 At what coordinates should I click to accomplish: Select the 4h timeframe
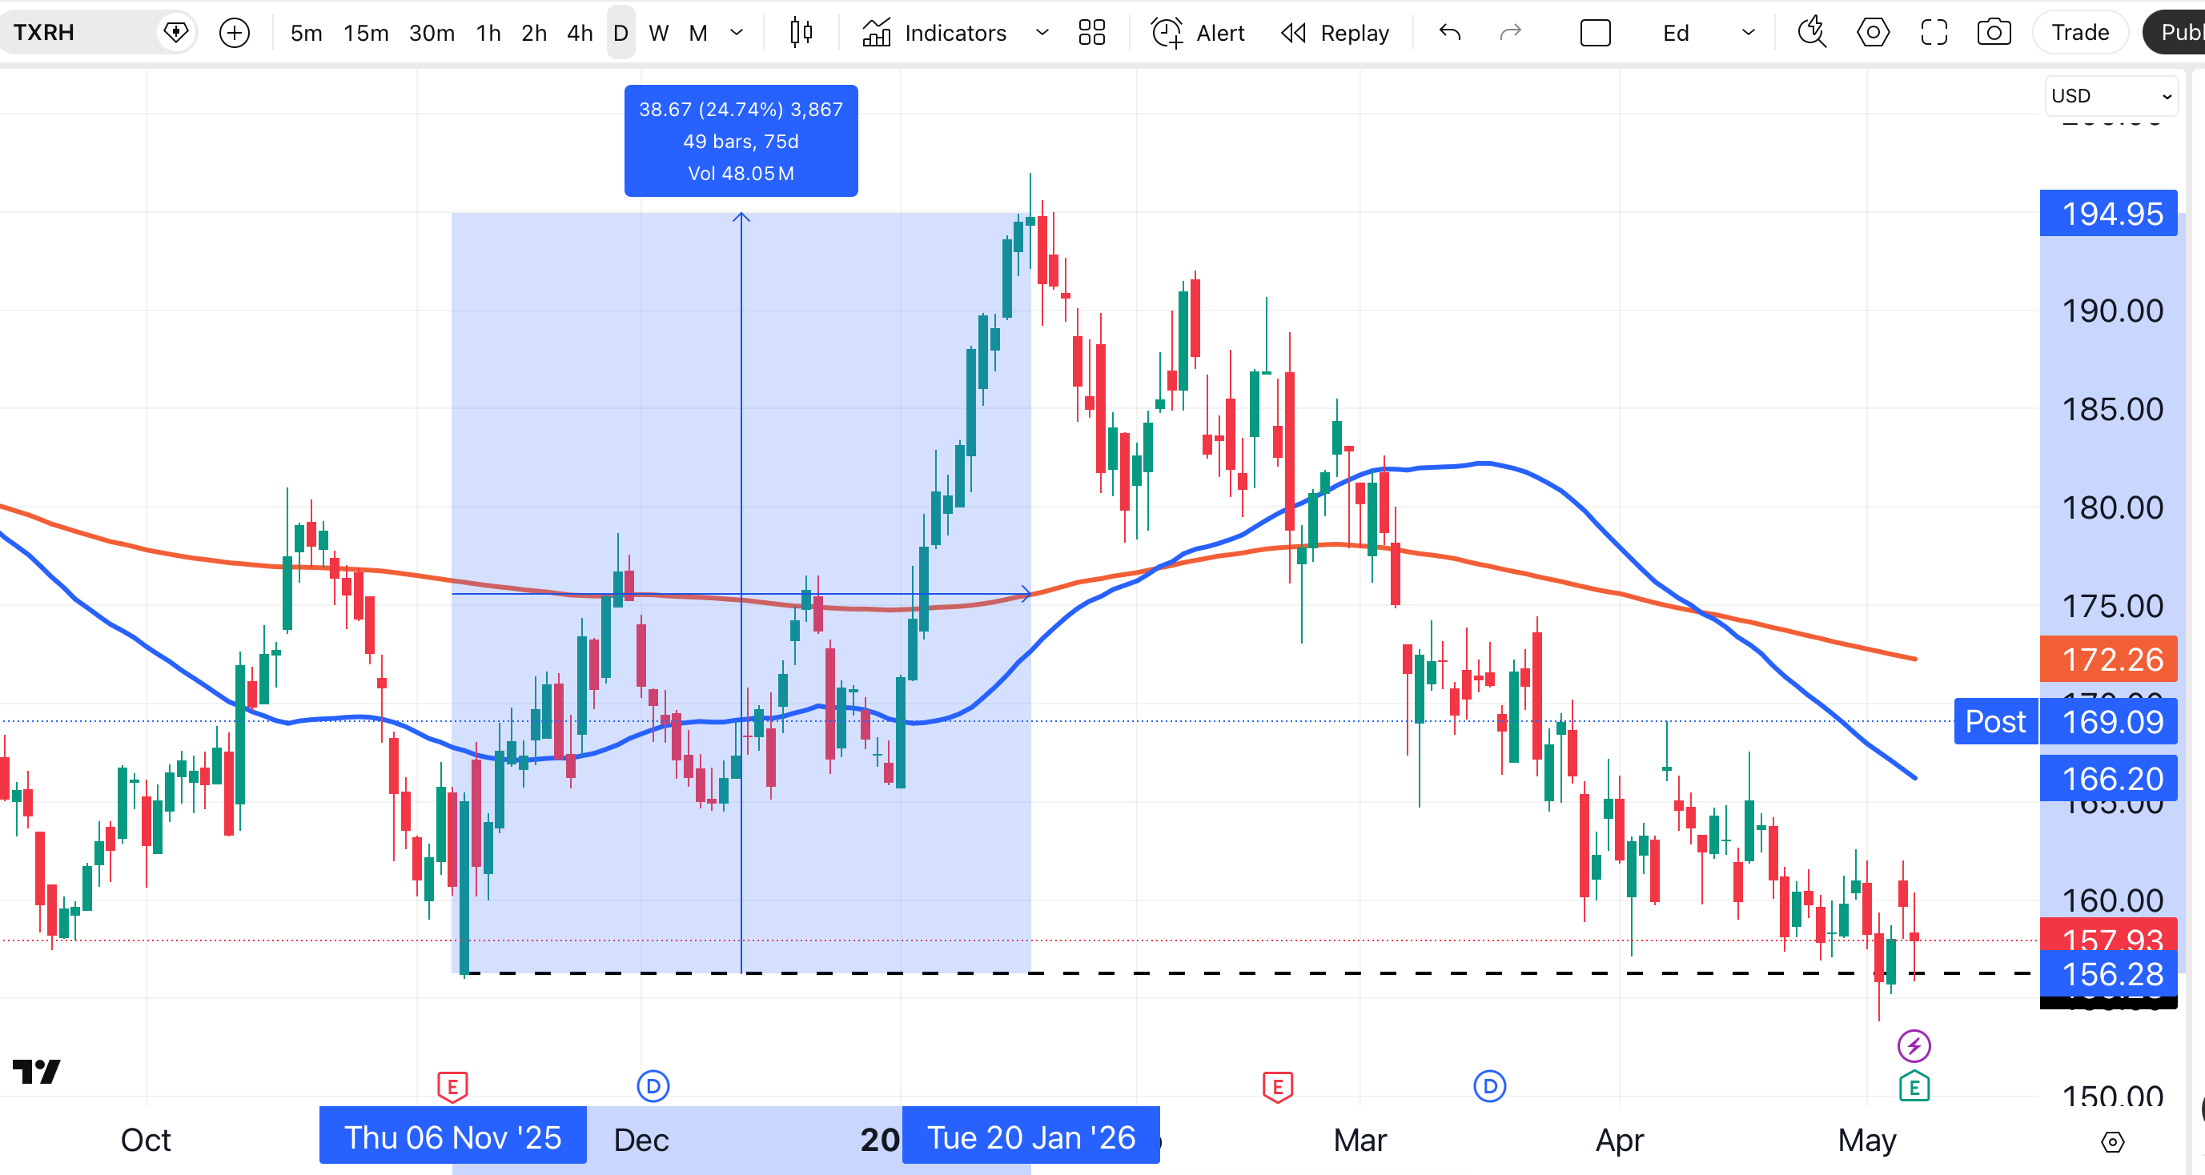click(x=580, y=33)
